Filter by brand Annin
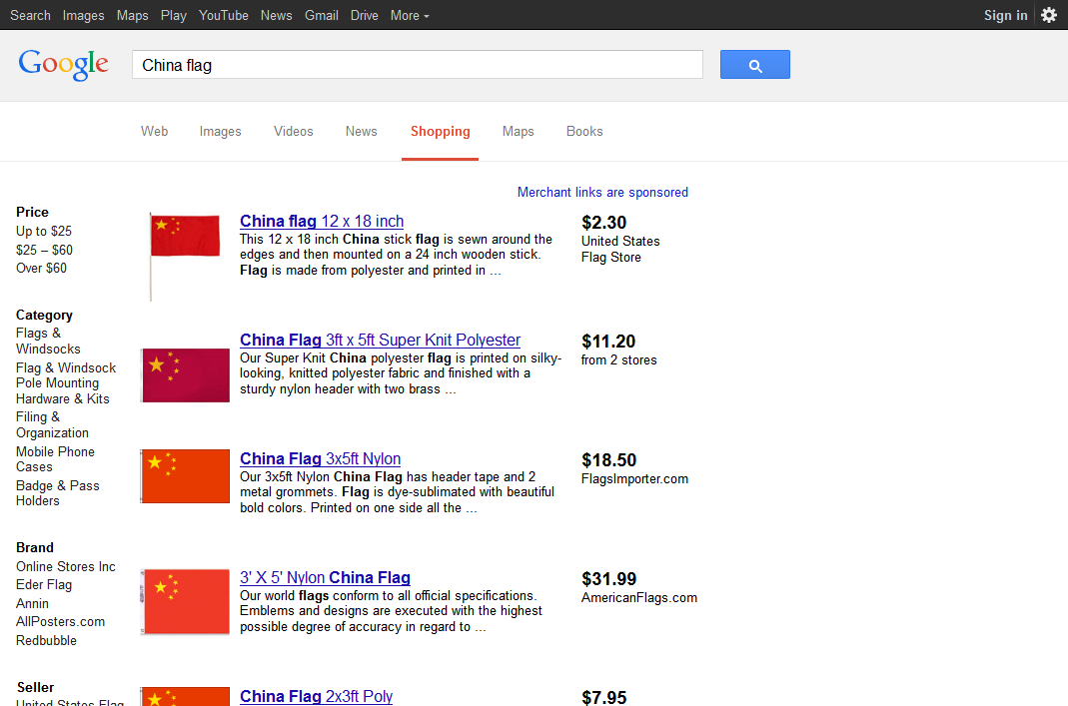This screenshot has height=706, width=1068. coord(32,604)
